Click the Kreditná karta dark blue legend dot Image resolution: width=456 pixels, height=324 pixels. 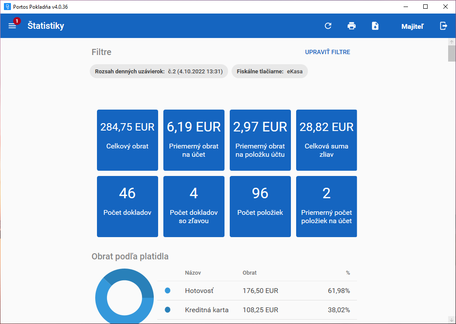click(168, 310)
